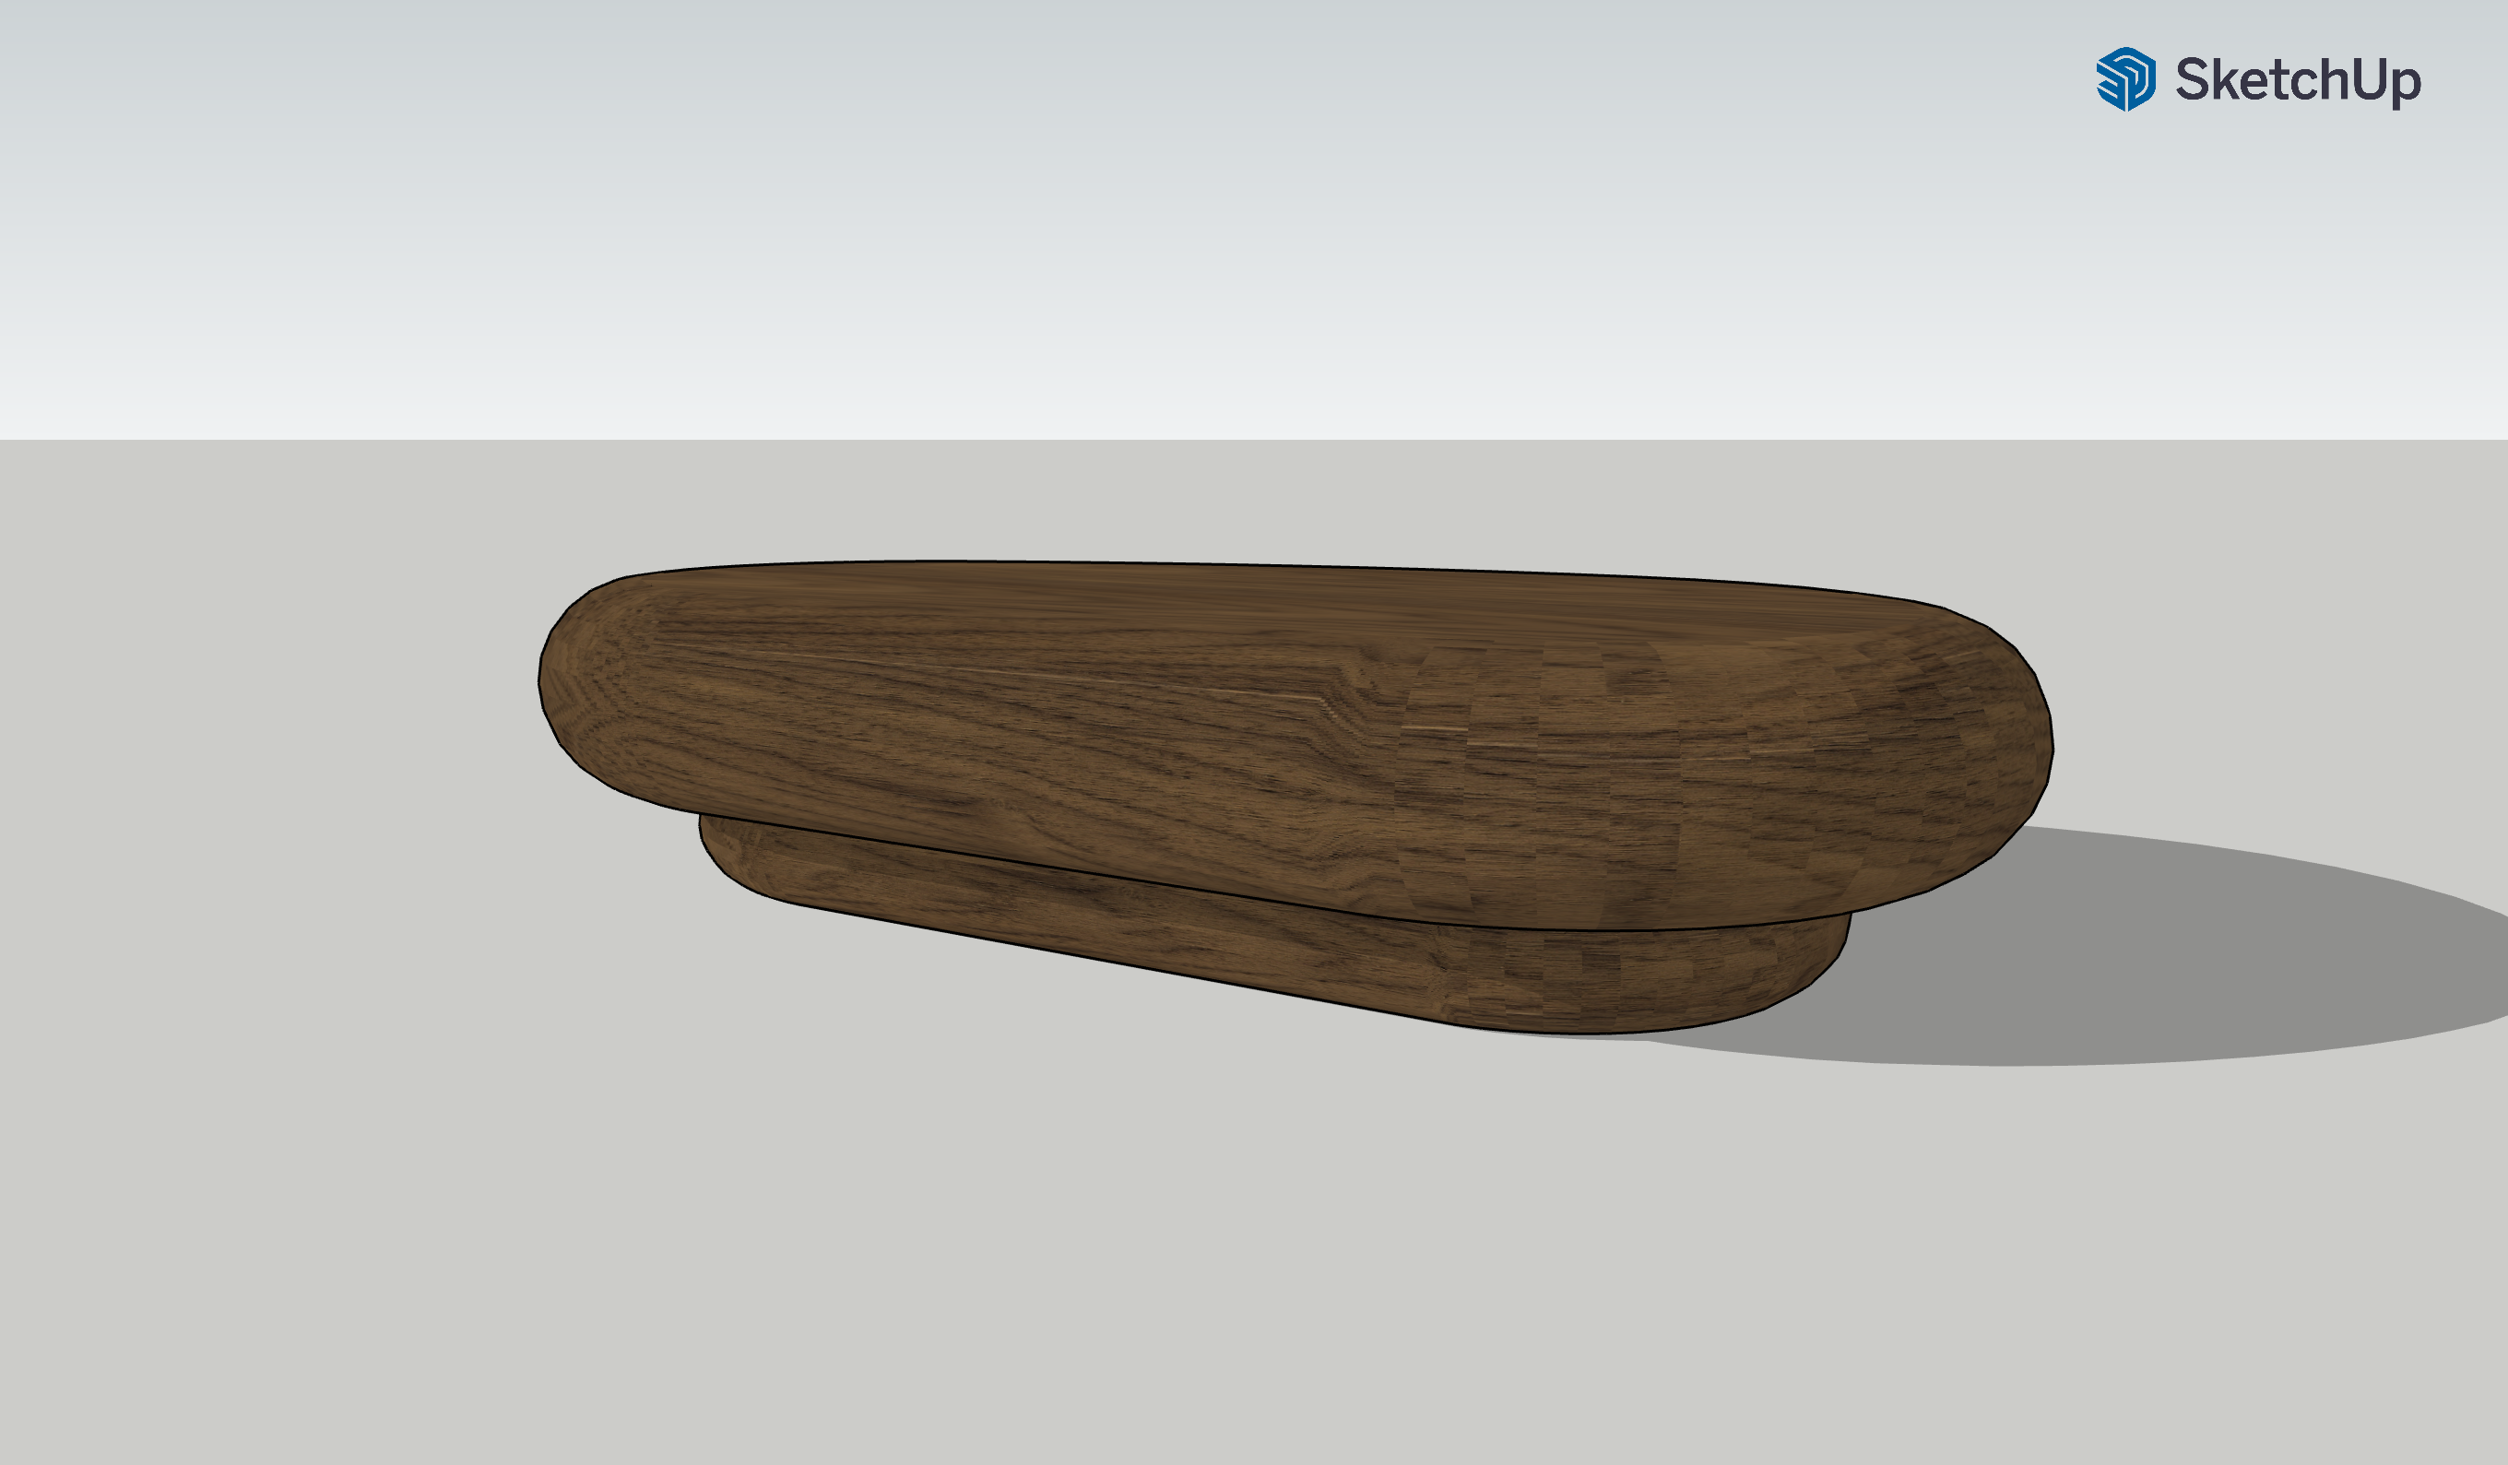Select the wooden table's rounded top slab
Image resolution: width=2508 pixels, height=1465 pixels.
coord(1294,747)
